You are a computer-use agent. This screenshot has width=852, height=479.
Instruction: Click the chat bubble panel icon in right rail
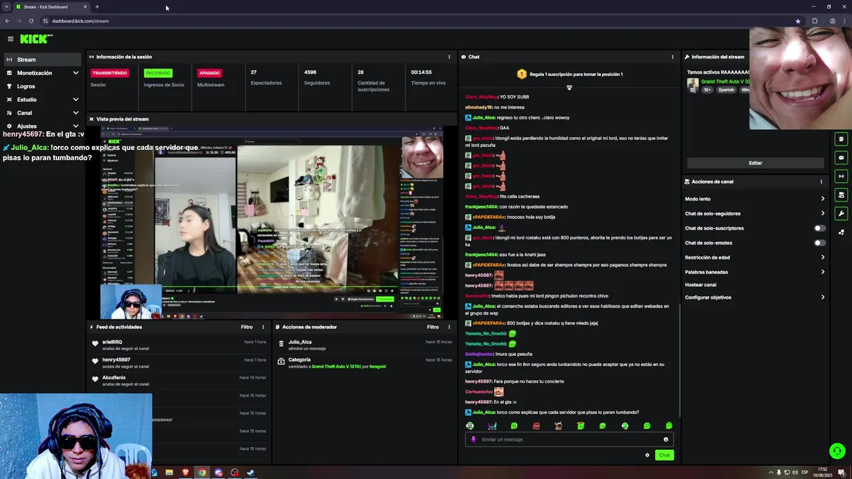[x=841, y=158]
